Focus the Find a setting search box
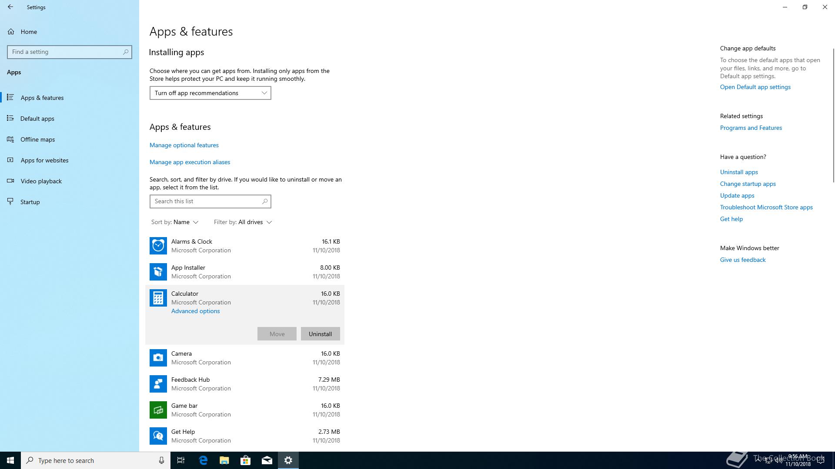Image resolution: width=835 pixels, height=469 pixels. tap(70, 52)
